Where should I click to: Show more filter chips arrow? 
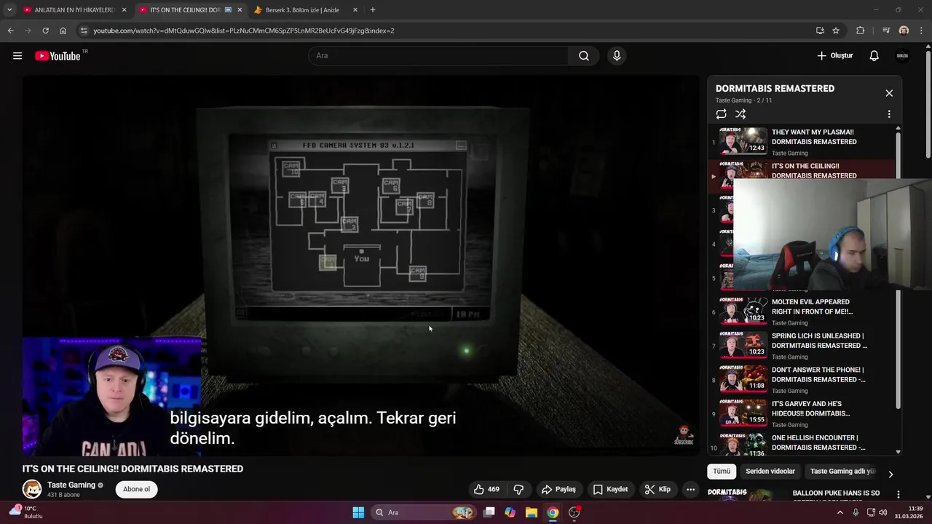coord(890,474)
